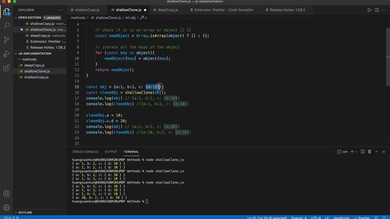Click obj symbol in the breadcrumb

(x=130, y=18)
